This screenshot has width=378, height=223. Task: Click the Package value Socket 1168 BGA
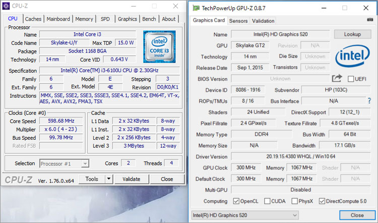point(88,51)
